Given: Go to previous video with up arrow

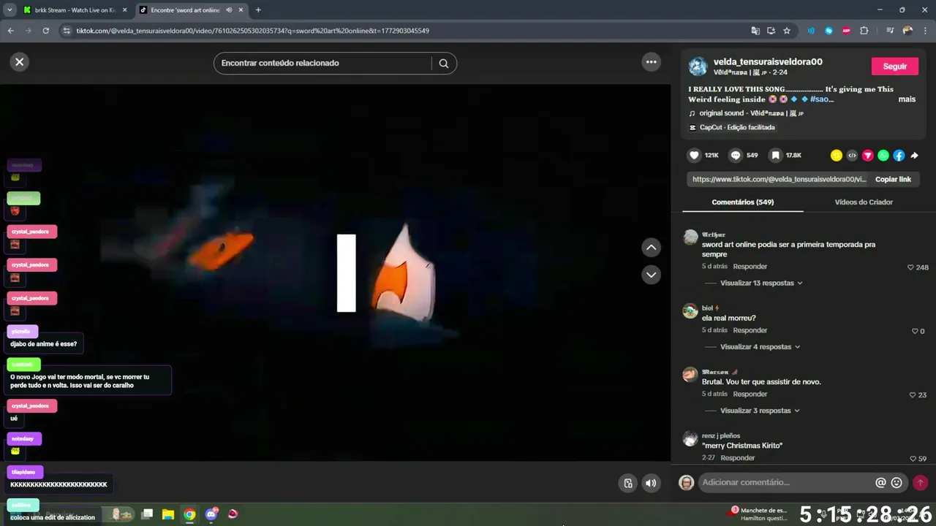Looking at the screenshot, I should click(x=651, y=248).
